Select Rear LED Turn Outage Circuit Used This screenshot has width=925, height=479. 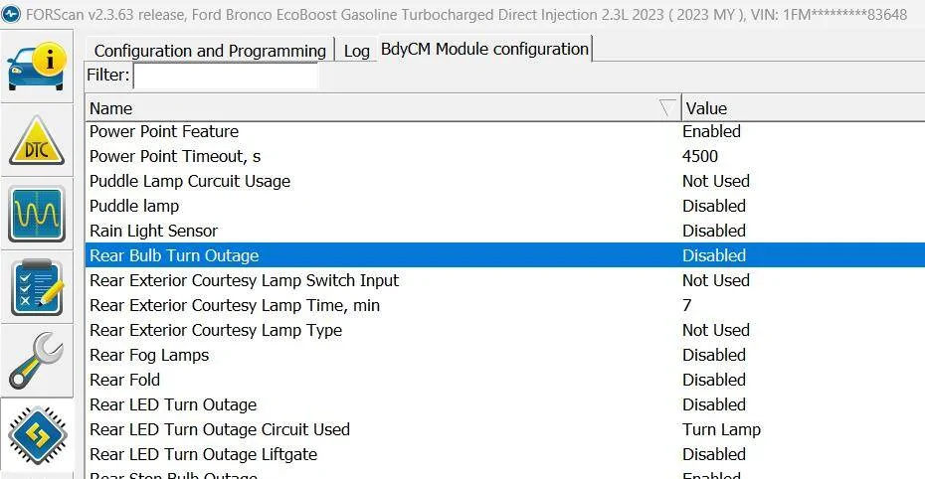[x=505, y=429]
